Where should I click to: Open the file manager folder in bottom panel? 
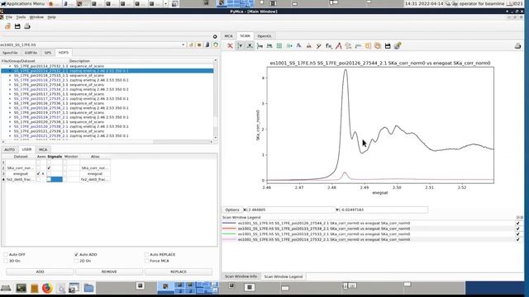point(88,288)
